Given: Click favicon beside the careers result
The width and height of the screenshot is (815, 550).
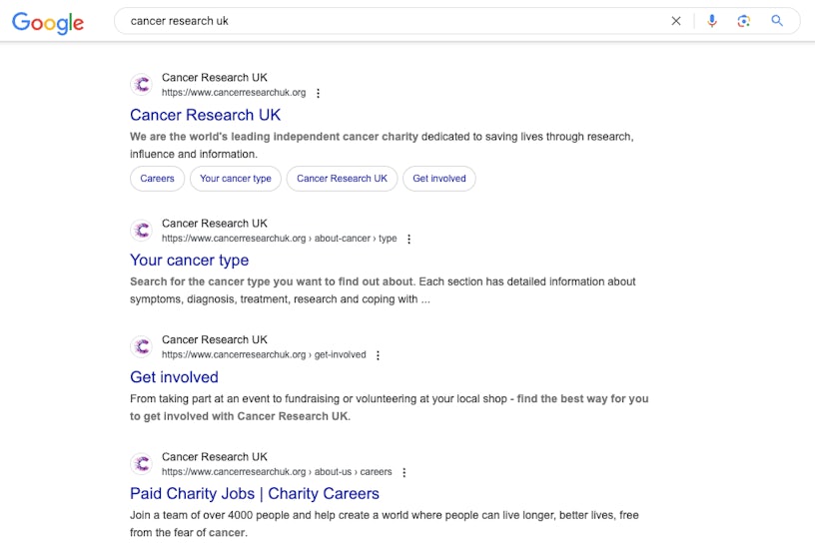Looking at the screenshot, I should coord(142,464).
